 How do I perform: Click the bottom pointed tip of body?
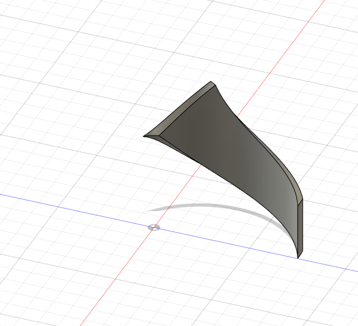(298, 258)
